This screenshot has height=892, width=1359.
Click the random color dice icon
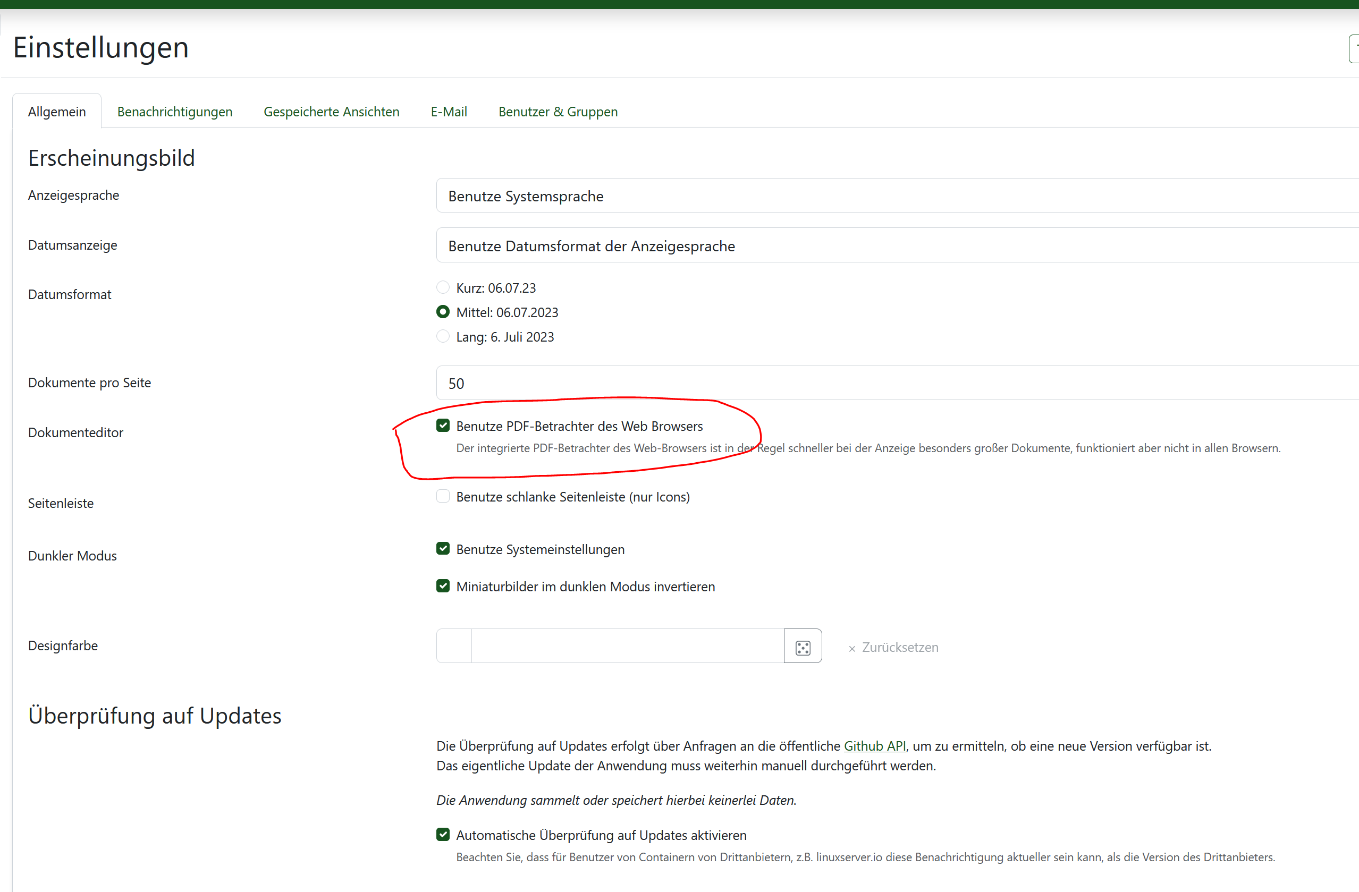[802, 647]
